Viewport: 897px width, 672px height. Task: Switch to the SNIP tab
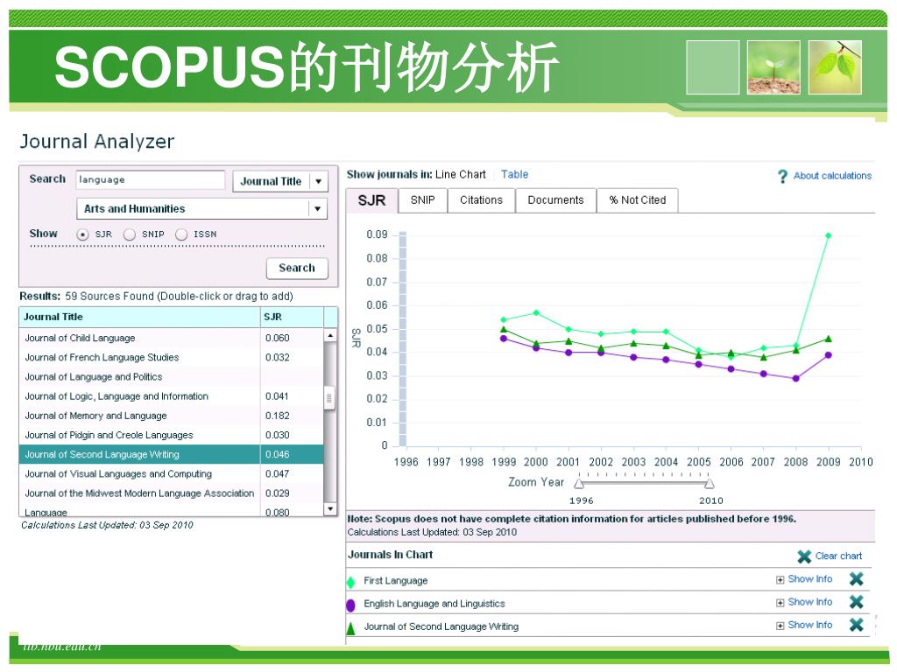click(423, 200)
